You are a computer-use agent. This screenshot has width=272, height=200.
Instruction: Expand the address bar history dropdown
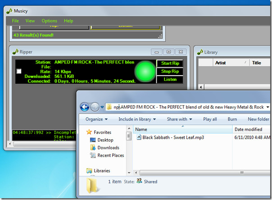pos(268,107)
